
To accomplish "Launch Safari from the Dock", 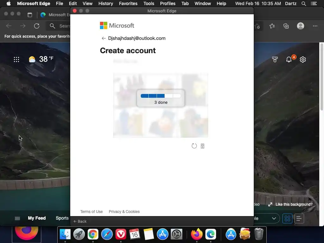I will (107, 234).
